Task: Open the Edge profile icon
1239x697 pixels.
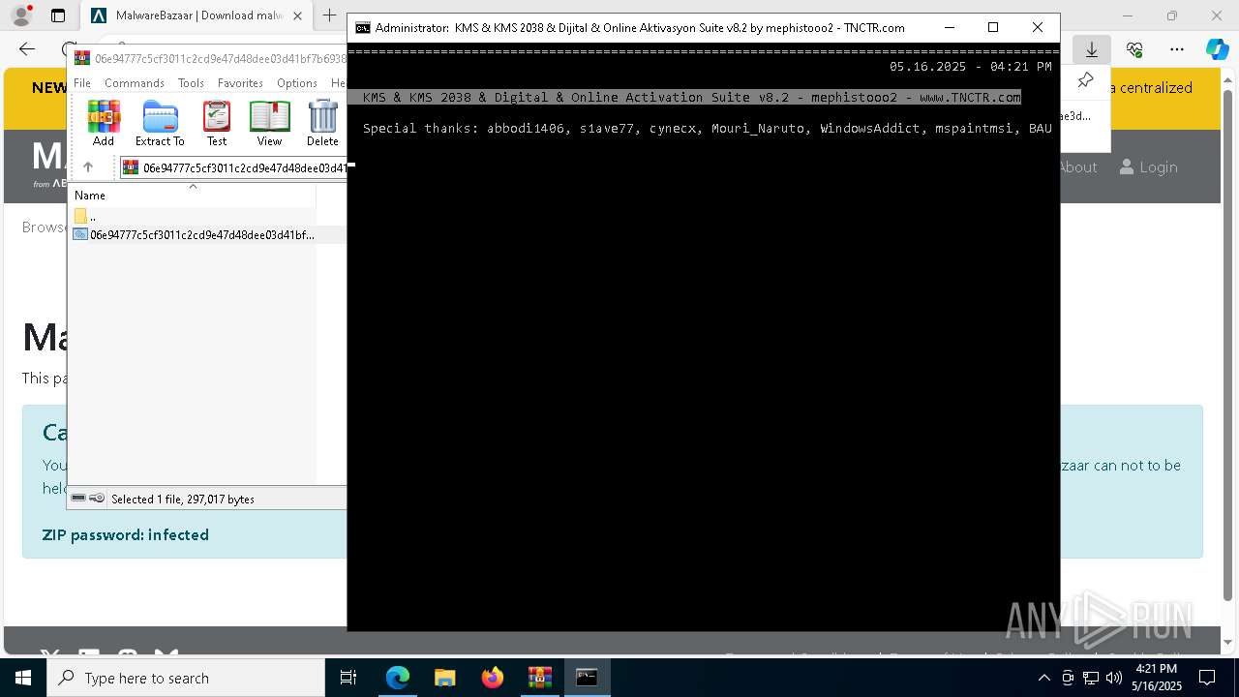Action: pyautogui.click(x=21, y=15)
